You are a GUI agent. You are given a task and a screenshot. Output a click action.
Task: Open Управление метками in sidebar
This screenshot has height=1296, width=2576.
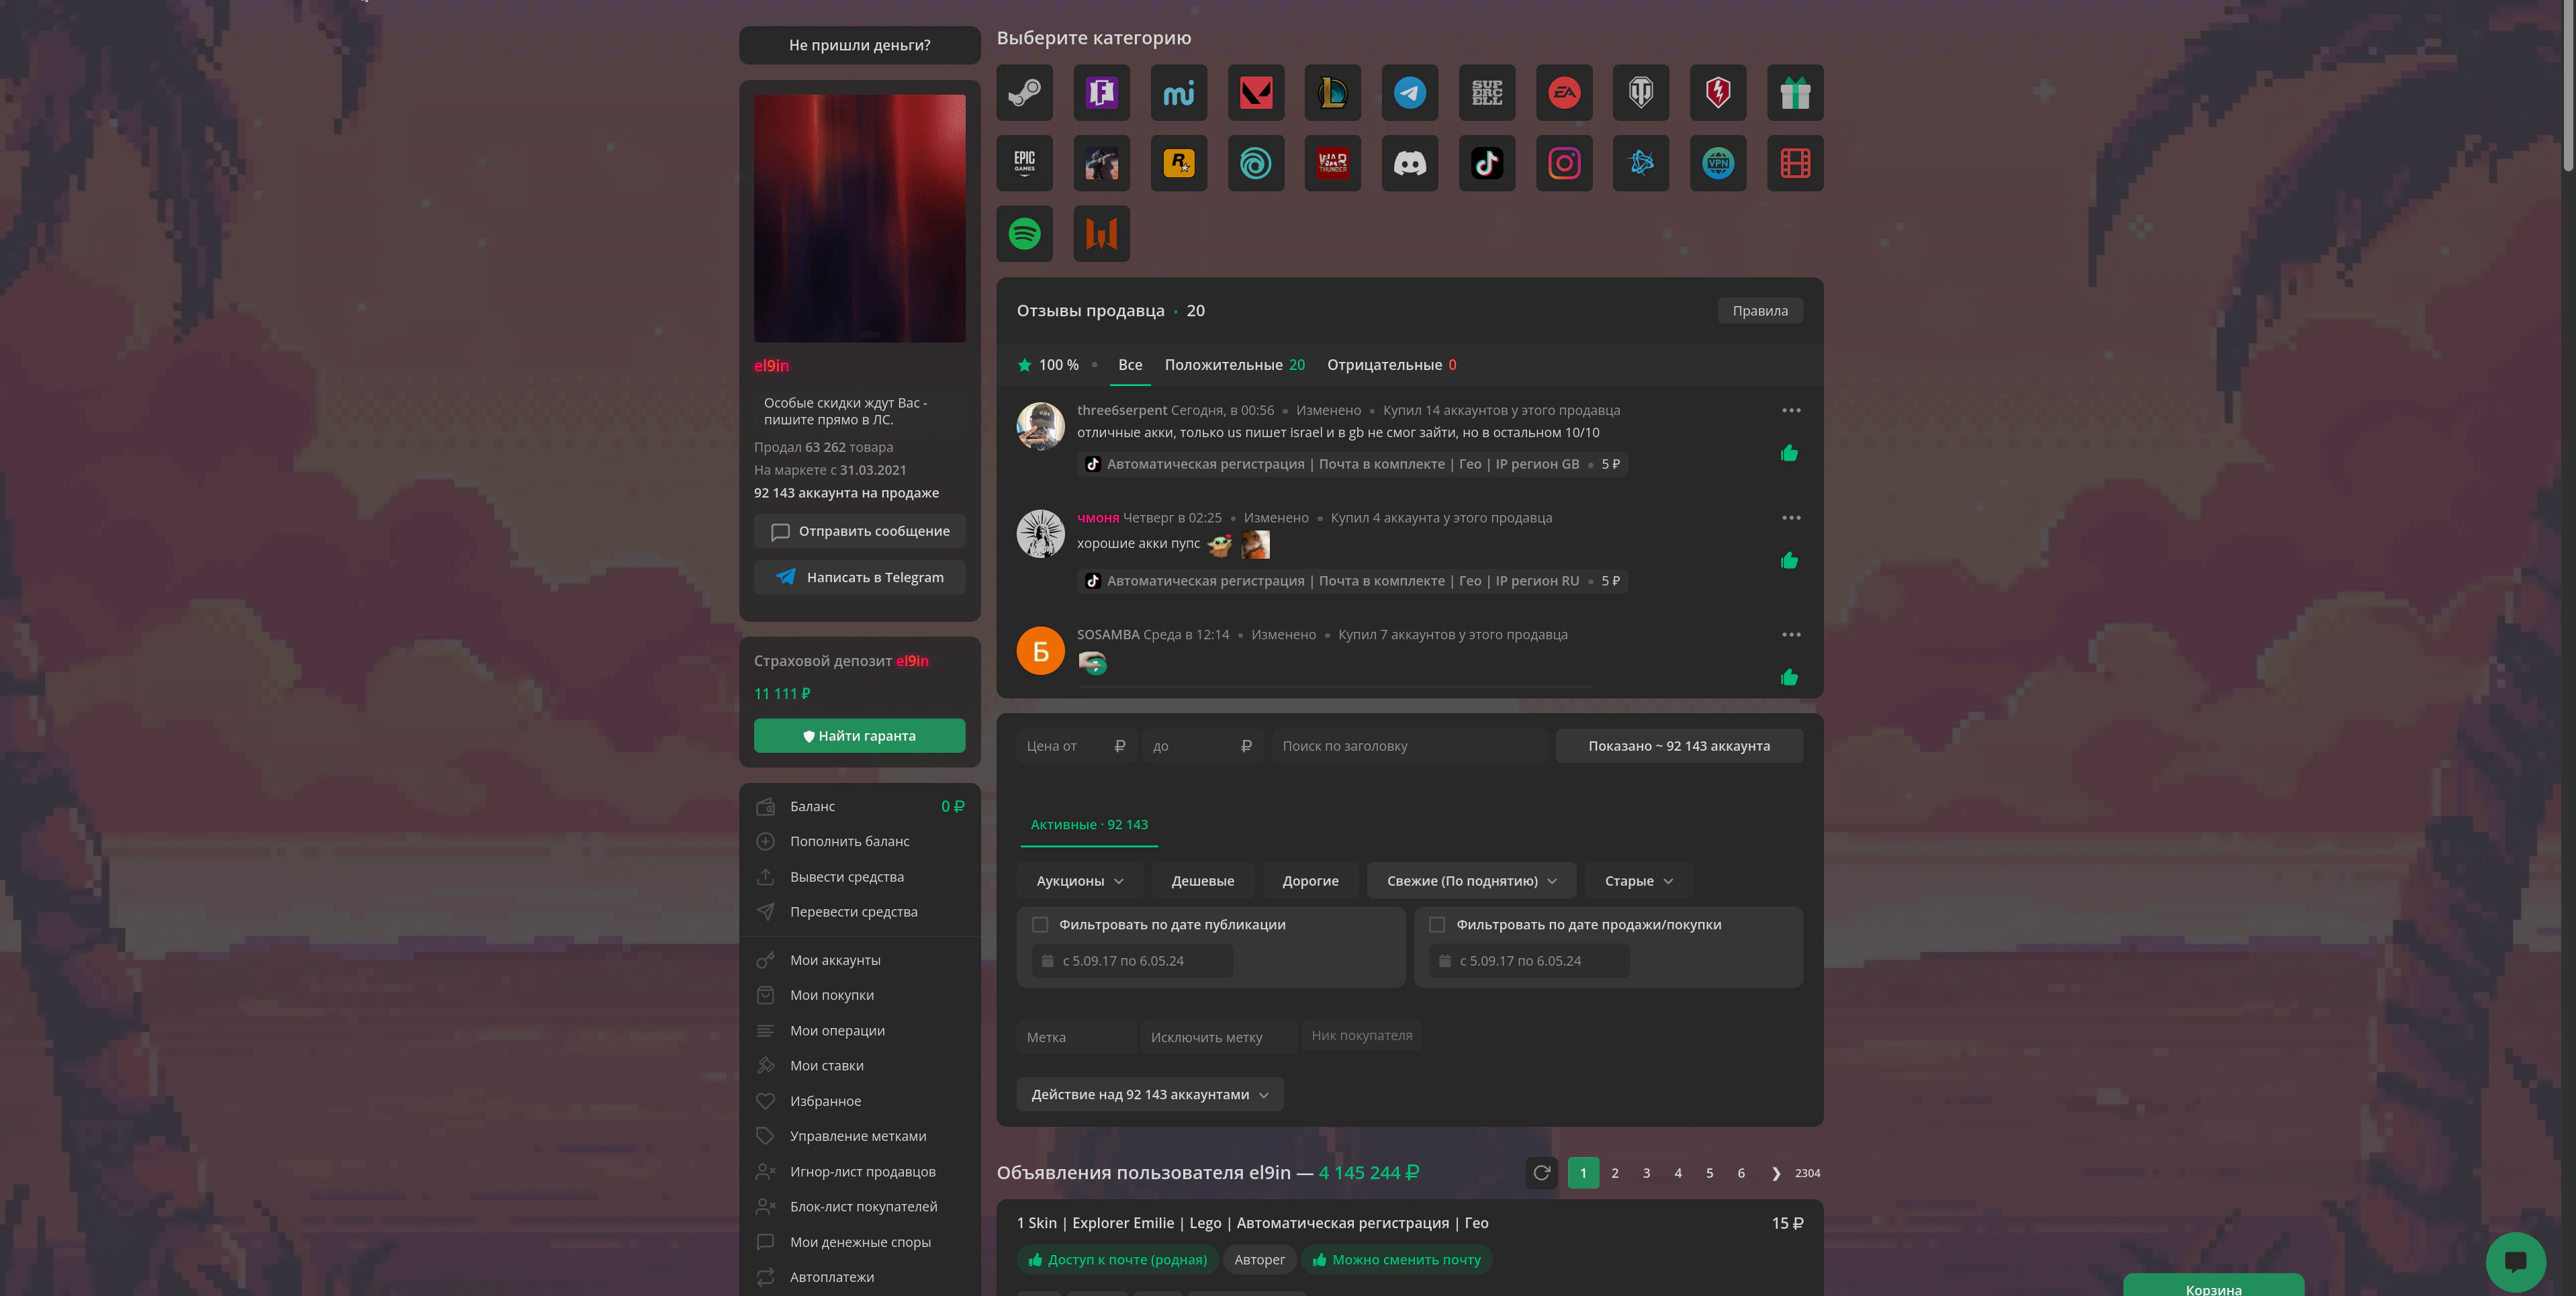[859, 1136]
